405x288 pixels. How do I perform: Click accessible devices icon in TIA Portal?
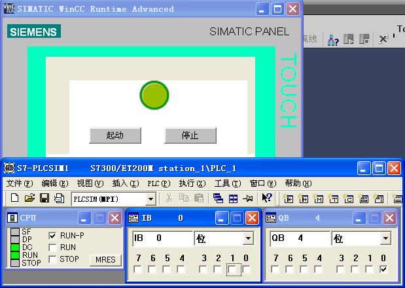click(x=332, y=40)
